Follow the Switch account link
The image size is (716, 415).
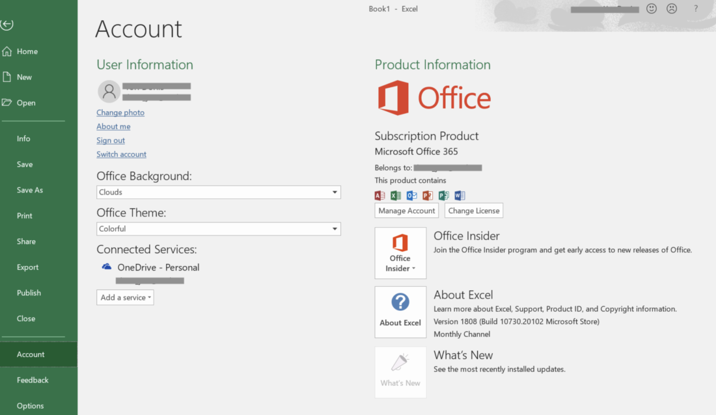pos(121,154)
